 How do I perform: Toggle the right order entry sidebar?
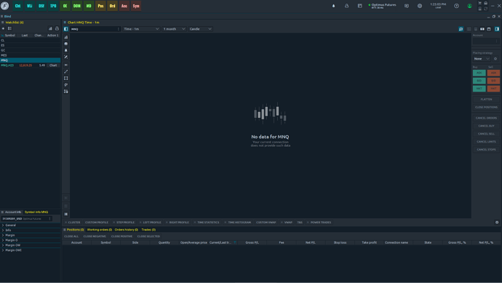tap(497, 29)
